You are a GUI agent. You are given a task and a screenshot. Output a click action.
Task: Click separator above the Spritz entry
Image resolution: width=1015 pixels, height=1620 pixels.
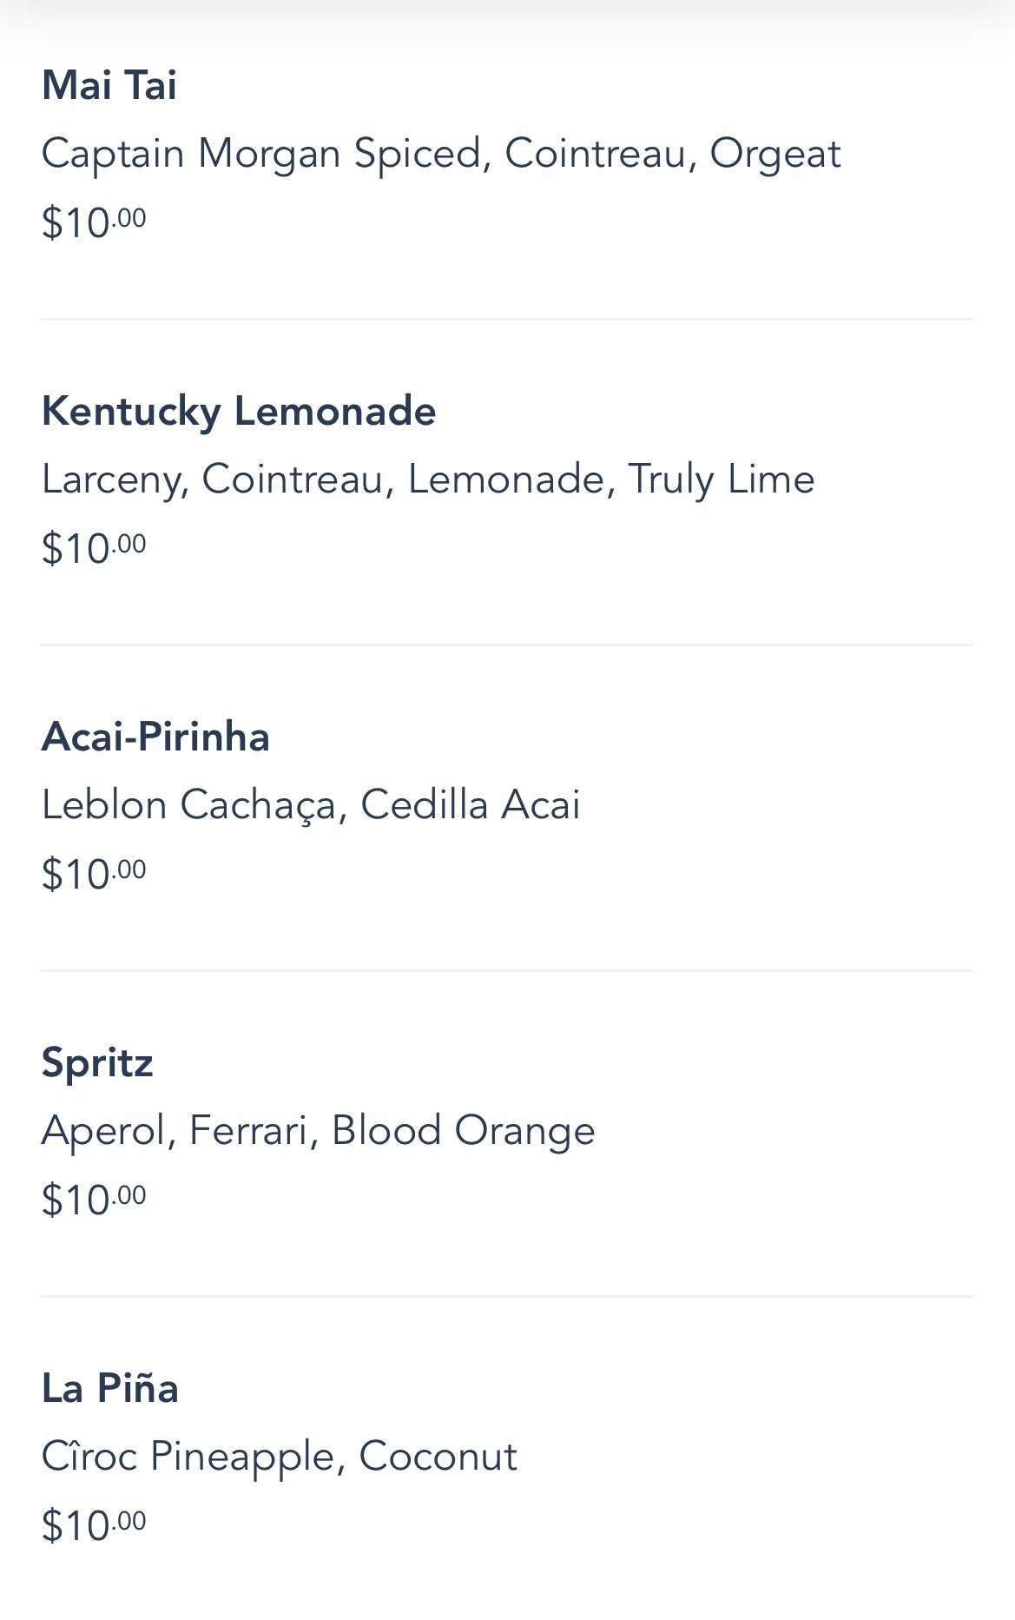pyautogui.click(x=507, y=971)
